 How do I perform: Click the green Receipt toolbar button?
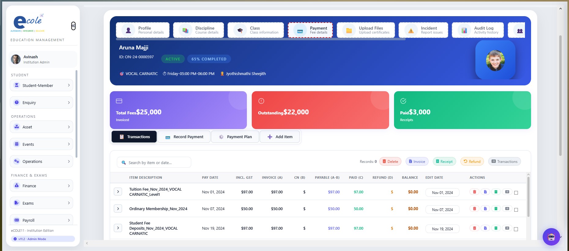444,161
